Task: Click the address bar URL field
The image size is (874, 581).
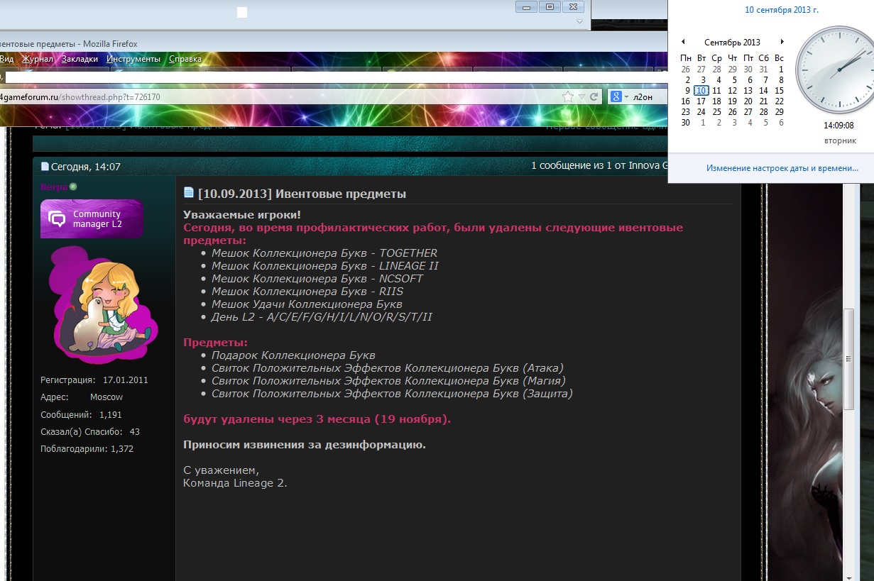Action: pyautogui.click(x=284, y=96)
